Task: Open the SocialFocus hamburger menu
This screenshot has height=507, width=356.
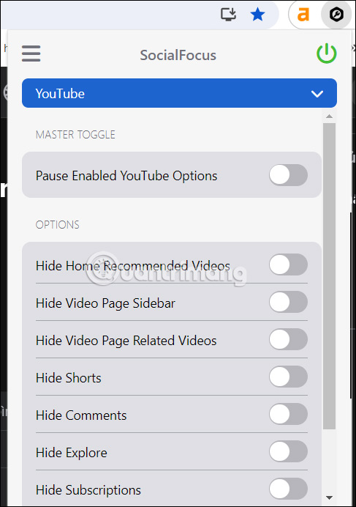Action: (31, 53)
